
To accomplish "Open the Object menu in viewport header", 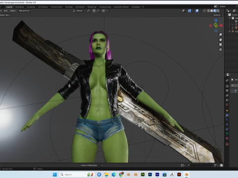I will coord(12,11).
